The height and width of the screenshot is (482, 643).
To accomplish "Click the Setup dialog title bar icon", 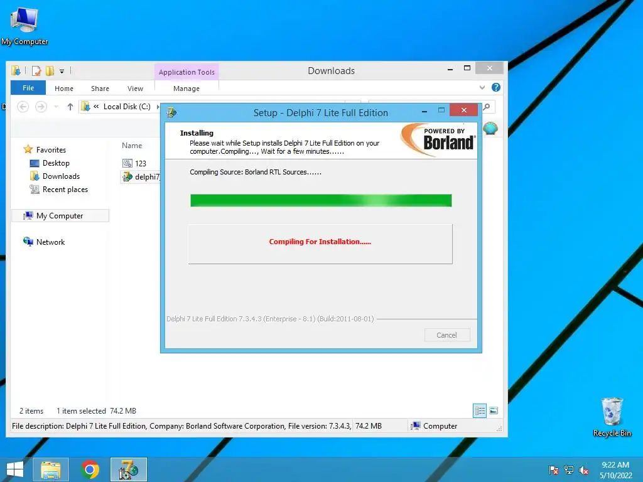I will (171, 112).
